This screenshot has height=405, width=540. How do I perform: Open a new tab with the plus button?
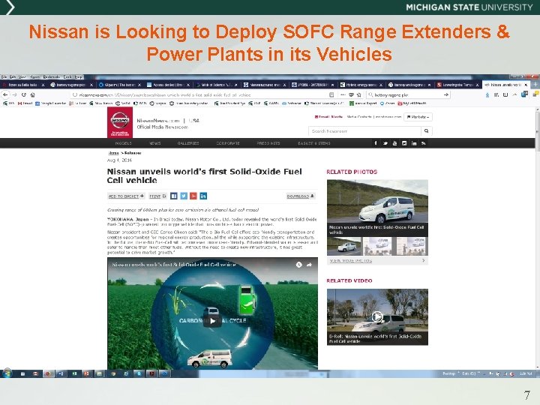click(535, 84)
